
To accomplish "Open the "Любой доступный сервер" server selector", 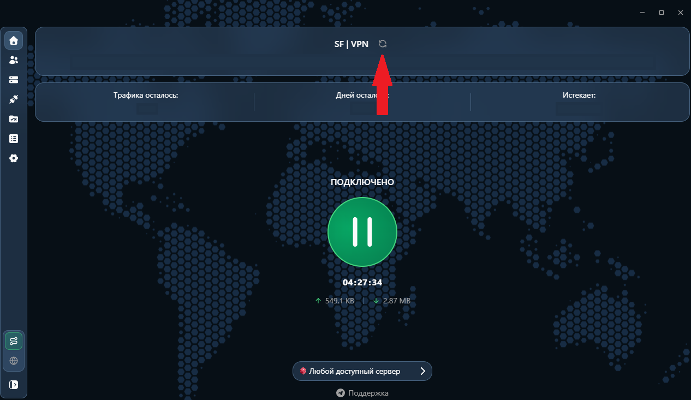I will (x=355, y=371).
